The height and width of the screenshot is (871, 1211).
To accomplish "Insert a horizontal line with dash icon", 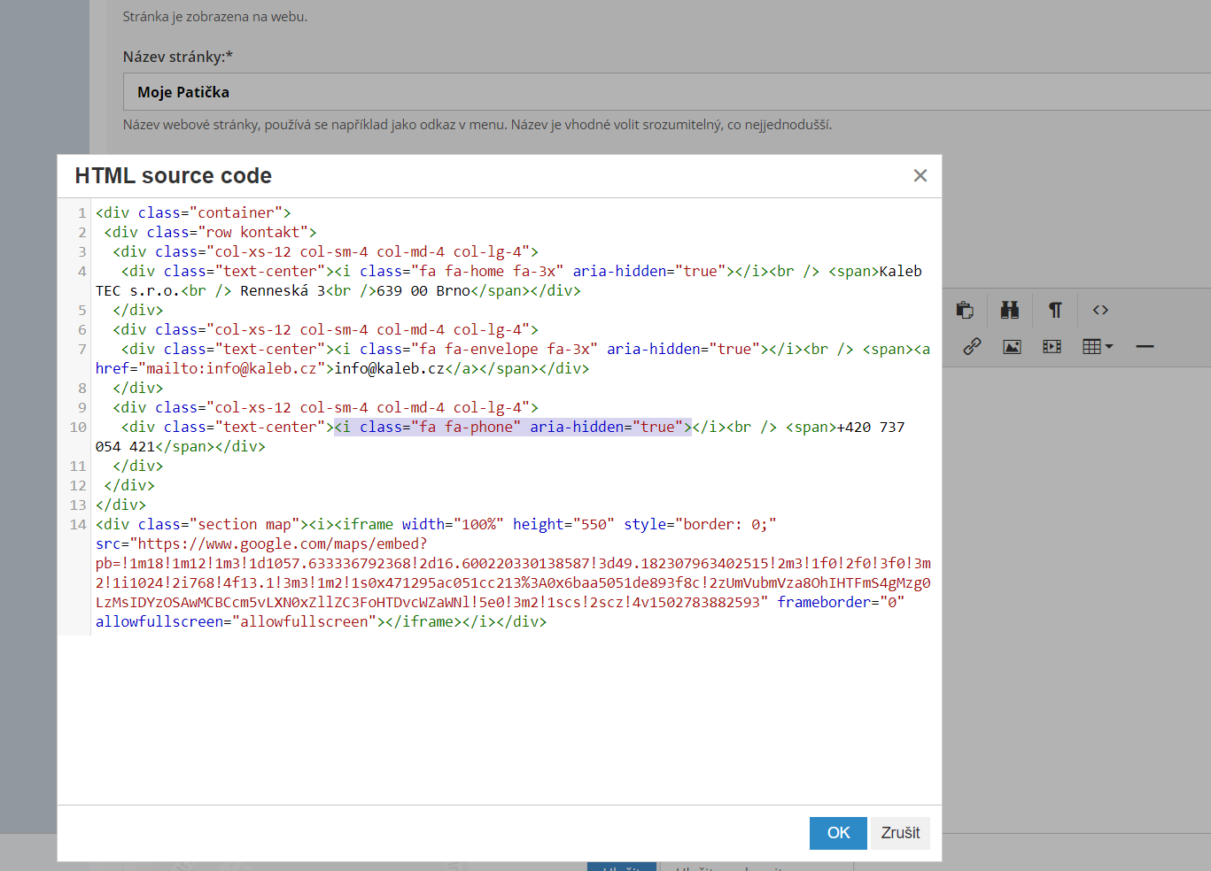I will [x=1145, y=347].
